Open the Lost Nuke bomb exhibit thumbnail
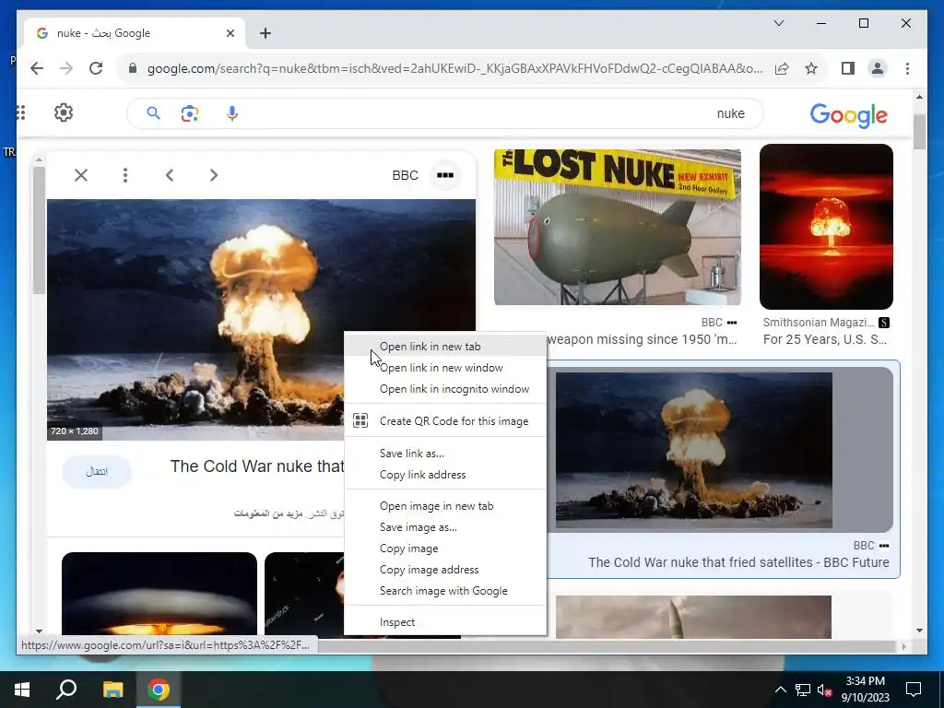The image size is (944, 708). coord(618,227)
